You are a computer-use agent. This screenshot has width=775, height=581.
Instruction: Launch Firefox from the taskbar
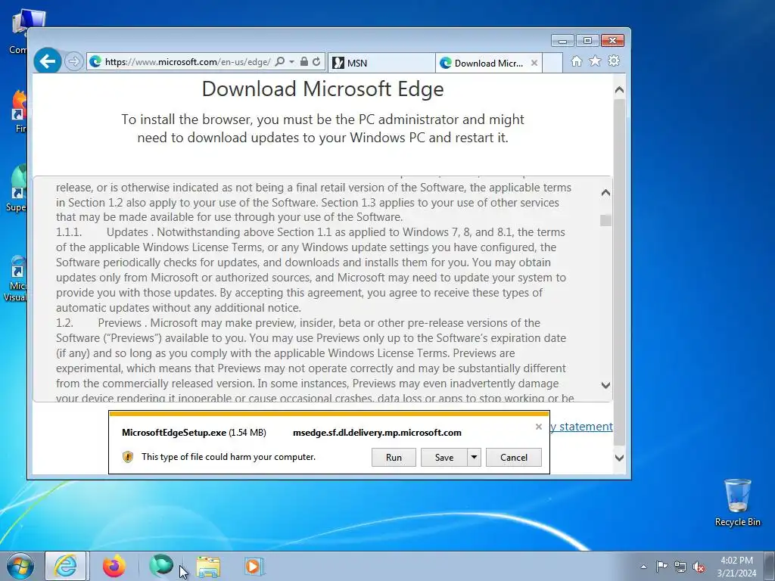point(114,566)
